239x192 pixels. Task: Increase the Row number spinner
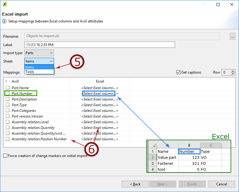click(x=233, y=71)
